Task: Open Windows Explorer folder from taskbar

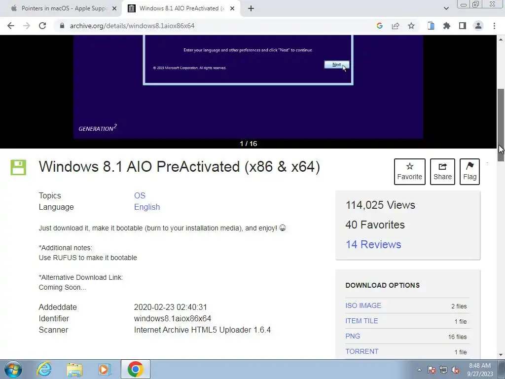Action: [x=74, y=369]
